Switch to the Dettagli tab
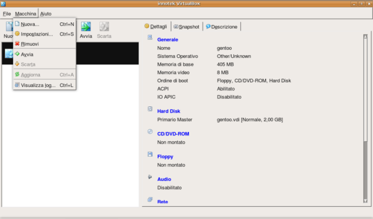 (x=156, y=27)
